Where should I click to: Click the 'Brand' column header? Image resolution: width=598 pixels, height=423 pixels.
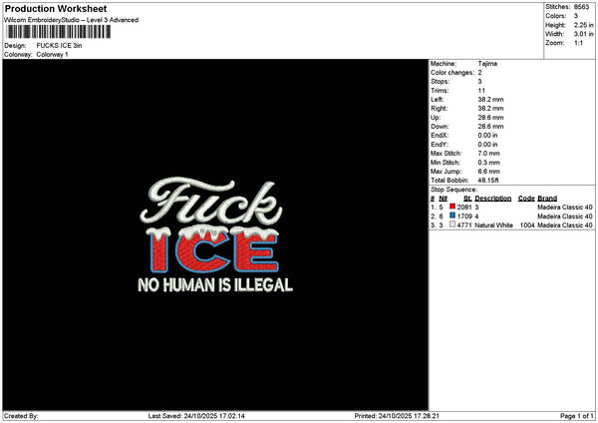tap(547, 199)
